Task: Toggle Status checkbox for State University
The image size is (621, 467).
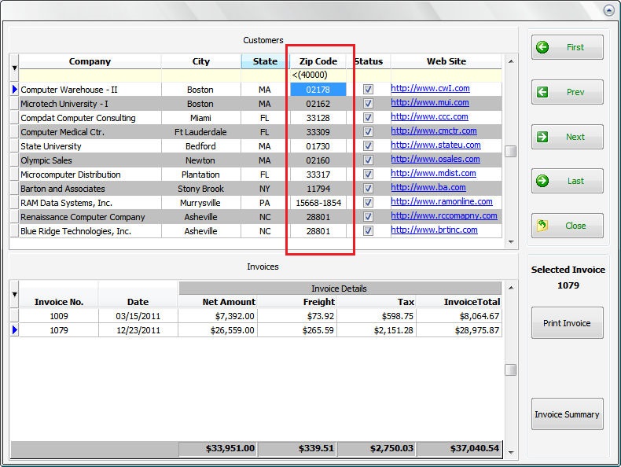Action: coord(368,146)
